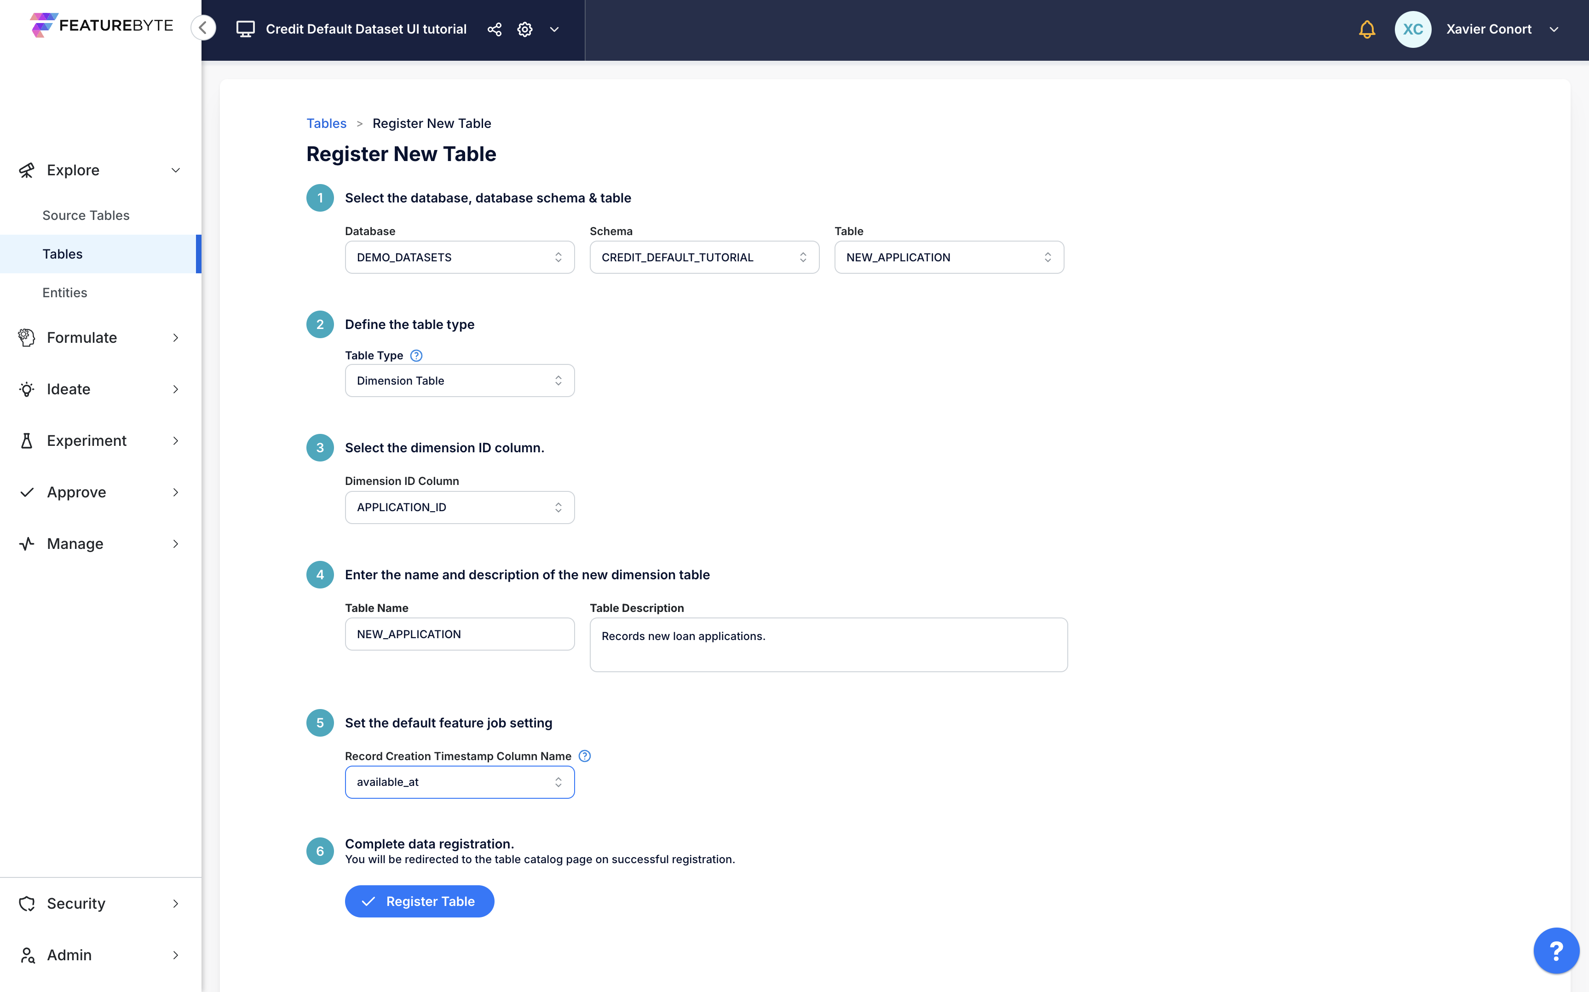Click the Formulate section icon

tap(26, 337)
